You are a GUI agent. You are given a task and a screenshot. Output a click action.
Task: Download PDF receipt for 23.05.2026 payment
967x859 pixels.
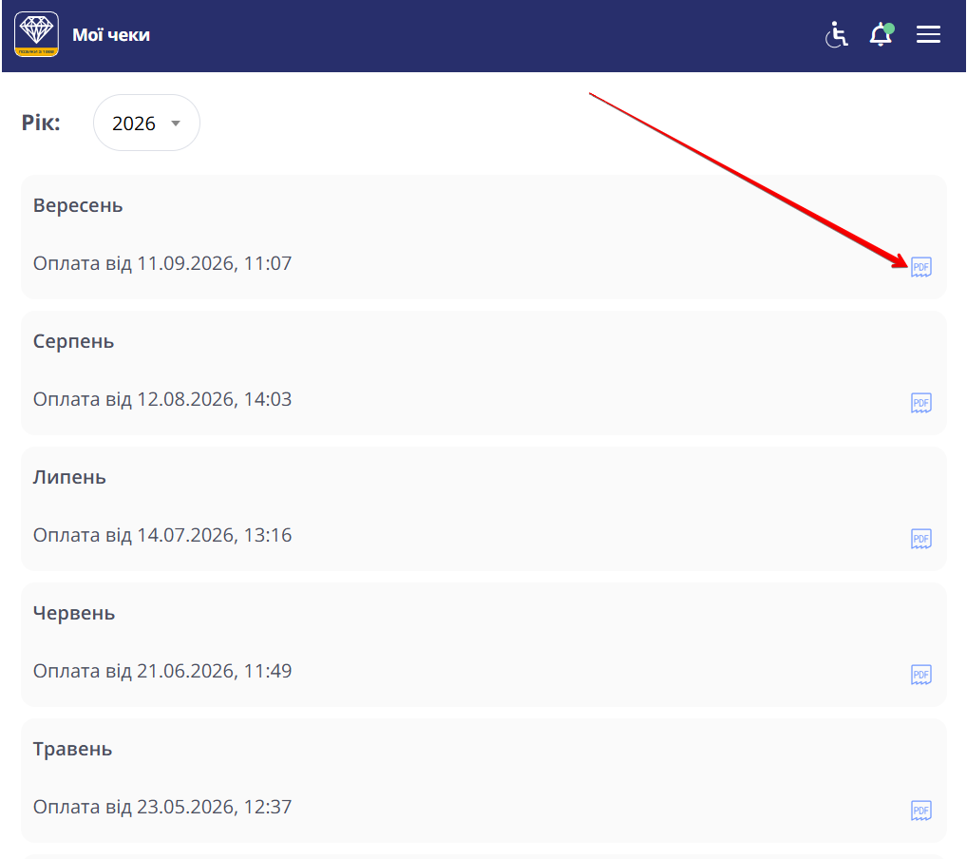(x=920, y=810)
